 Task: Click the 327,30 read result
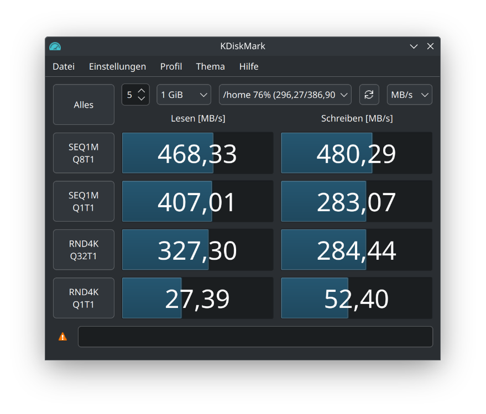[x=198, y=250]
